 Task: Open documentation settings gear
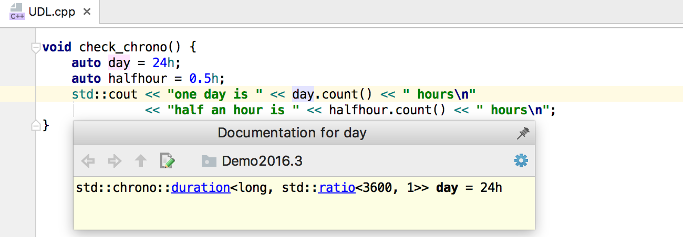(521, 161)
